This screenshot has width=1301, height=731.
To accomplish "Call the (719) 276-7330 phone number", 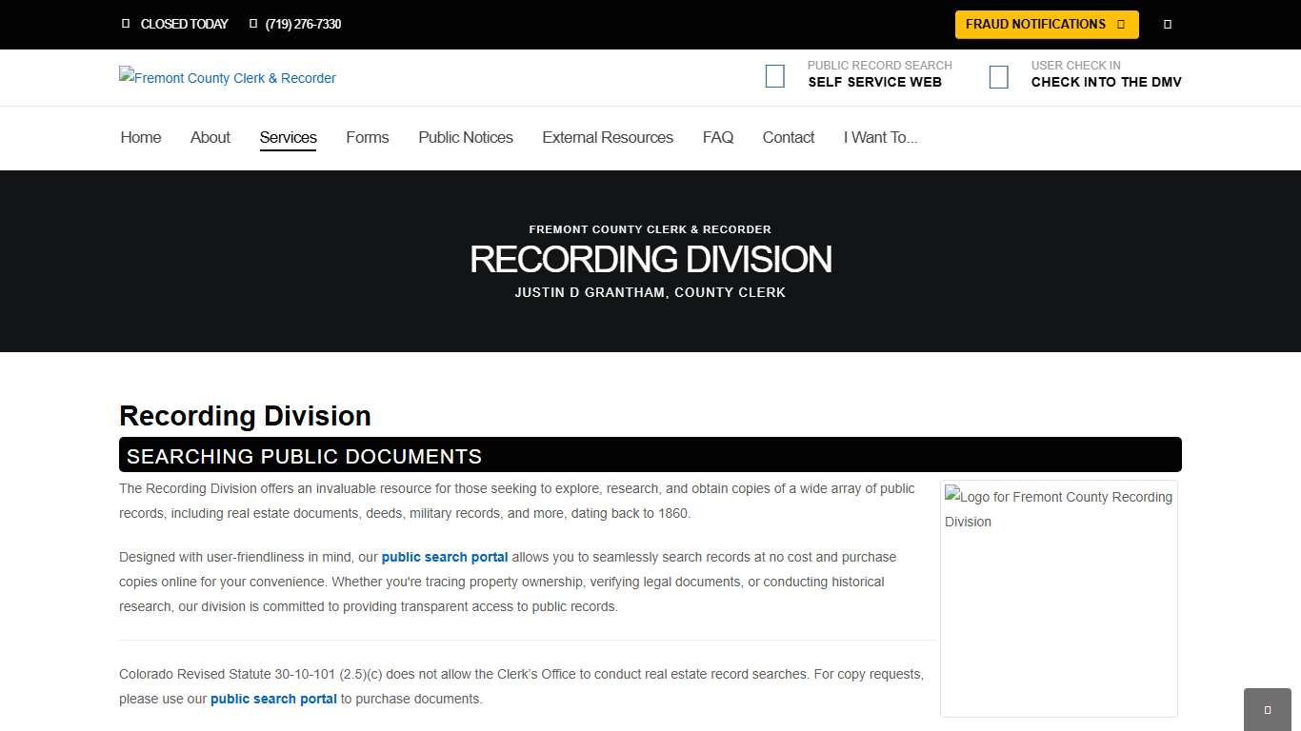I will [303, 24].
